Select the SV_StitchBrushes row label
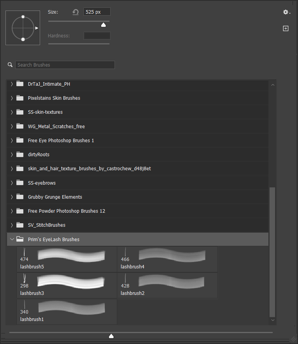 46,225
